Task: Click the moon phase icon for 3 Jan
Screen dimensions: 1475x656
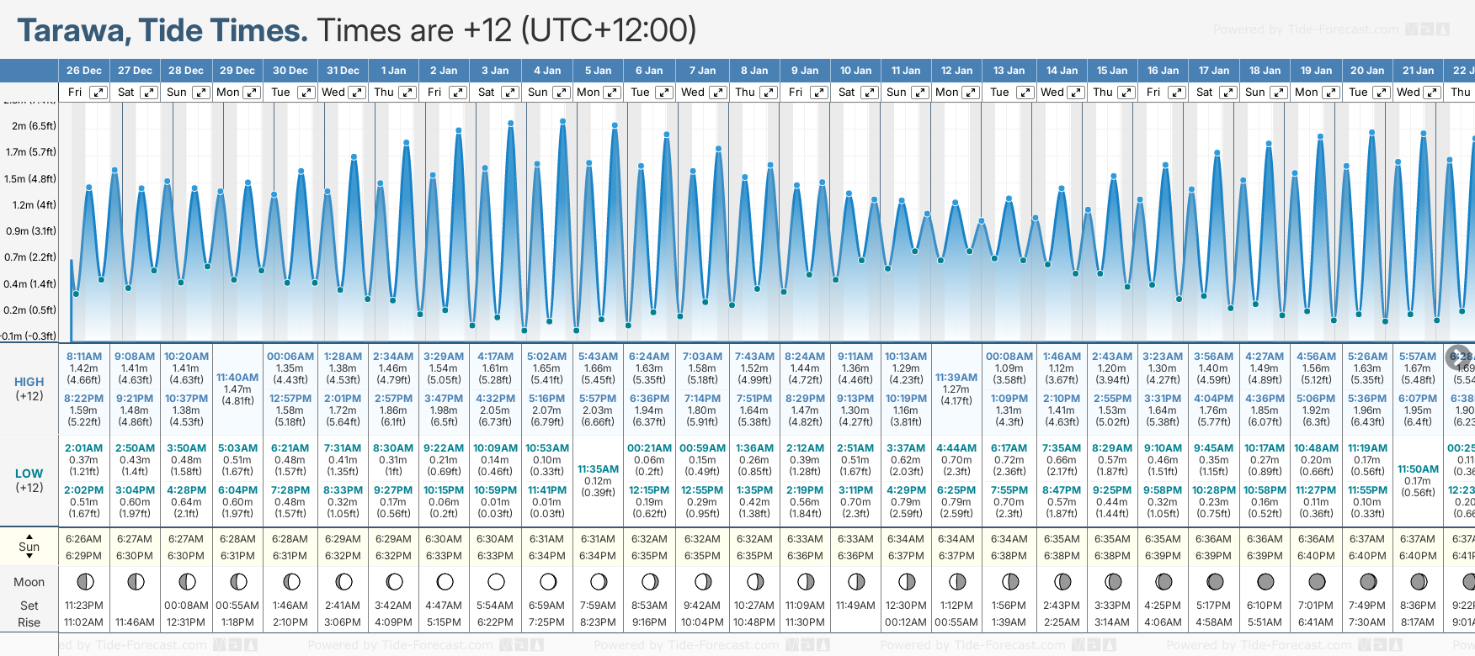Action: (x=496, y=581)
